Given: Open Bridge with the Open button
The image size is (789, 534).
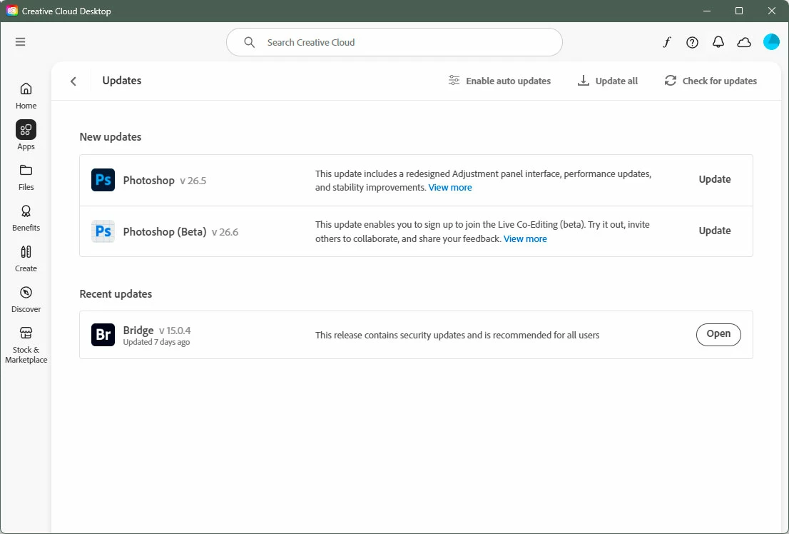Looking at the screenshot, I should [x=718, y=335].
